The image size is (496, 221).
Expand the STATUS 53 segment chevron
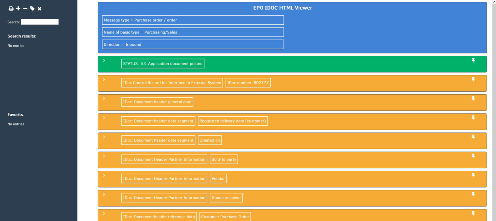pyautogui.click(x=104, y=60)
